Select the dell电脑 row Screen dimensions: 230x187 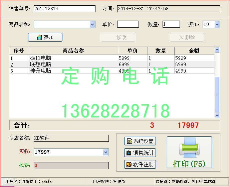pos(111,58)
